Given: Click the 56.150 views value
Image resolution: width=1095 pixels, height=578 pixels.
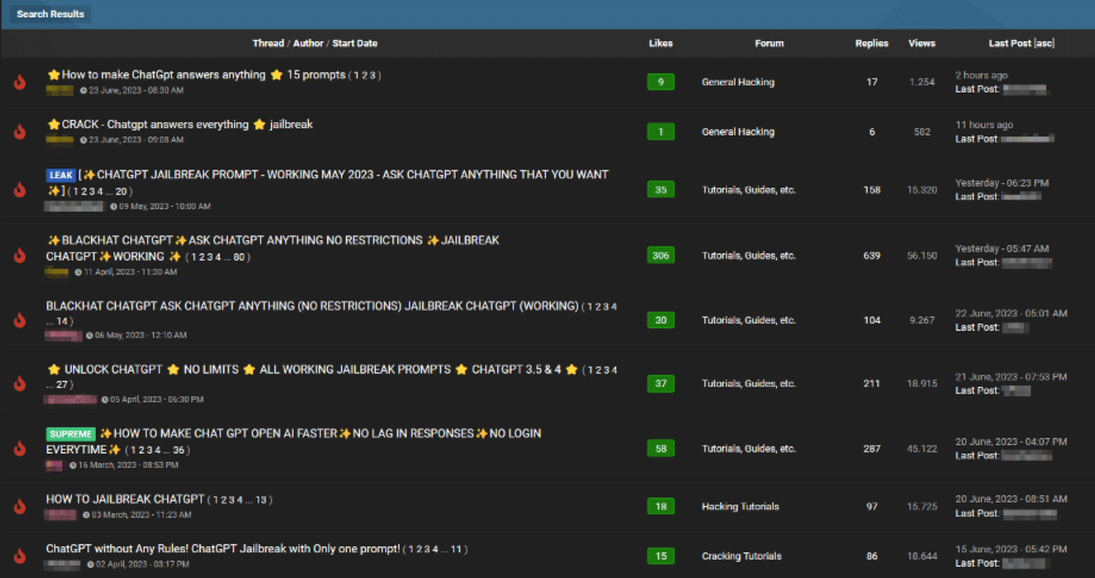Looking at the screenshot, I should (921, 256).
